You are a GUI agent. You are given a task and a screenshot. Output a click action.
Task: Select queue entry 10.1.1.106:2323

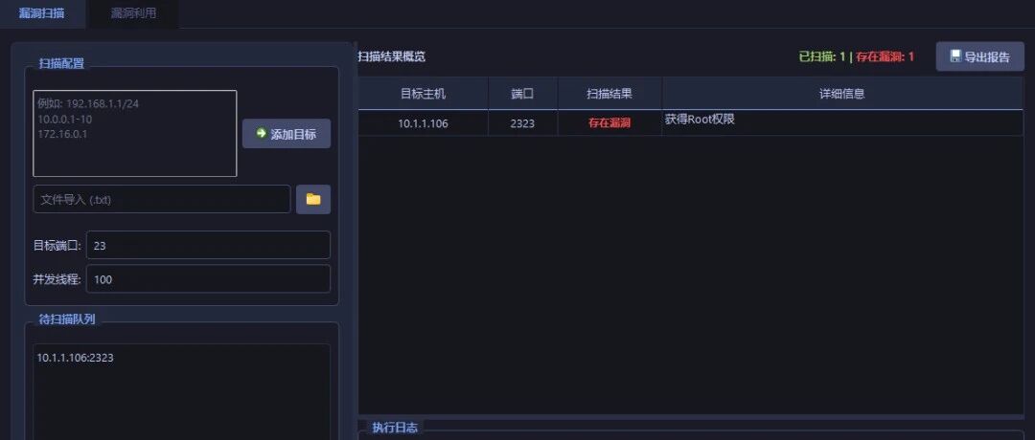click(x=76, y=357)
